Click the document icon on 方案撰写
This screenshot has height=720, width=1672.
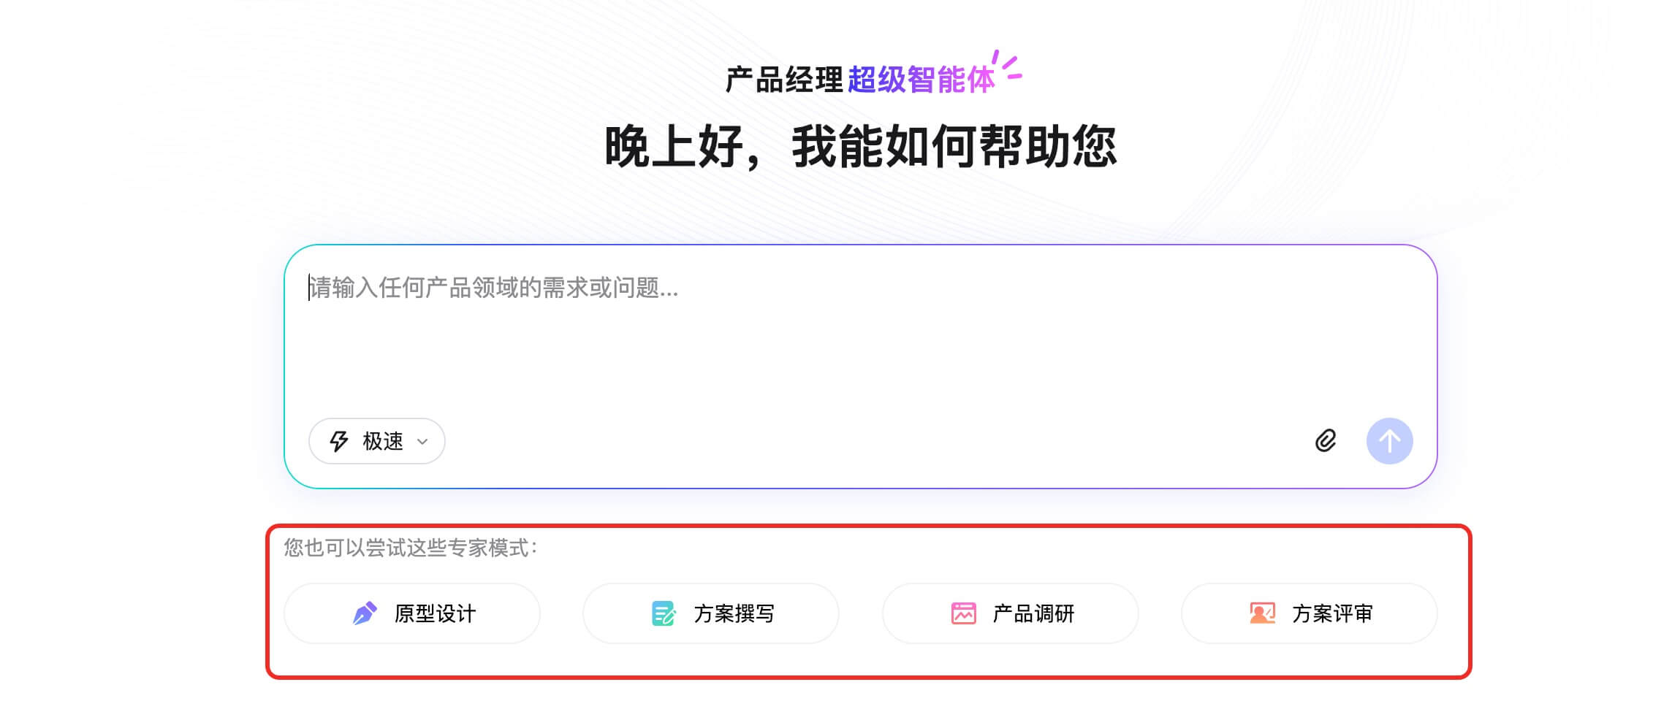663,613
